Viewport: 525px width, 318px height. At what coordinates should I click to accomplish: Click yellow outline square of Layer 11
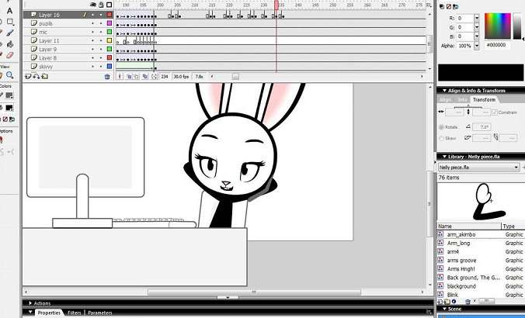click(x=110, y=40)
